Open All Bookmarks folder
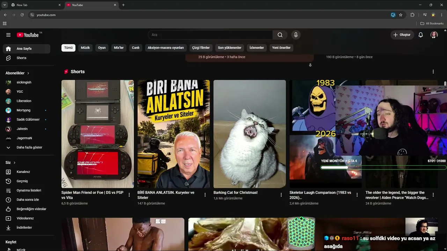Image resolution: width=447 pixels, height=251 pixels. pyautogui.click(x=432, y=23)
